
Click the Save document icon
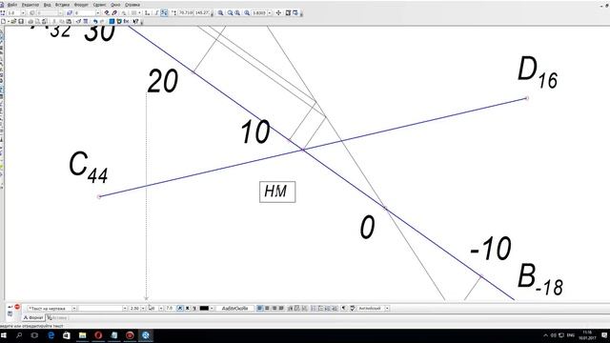[21, 21]
